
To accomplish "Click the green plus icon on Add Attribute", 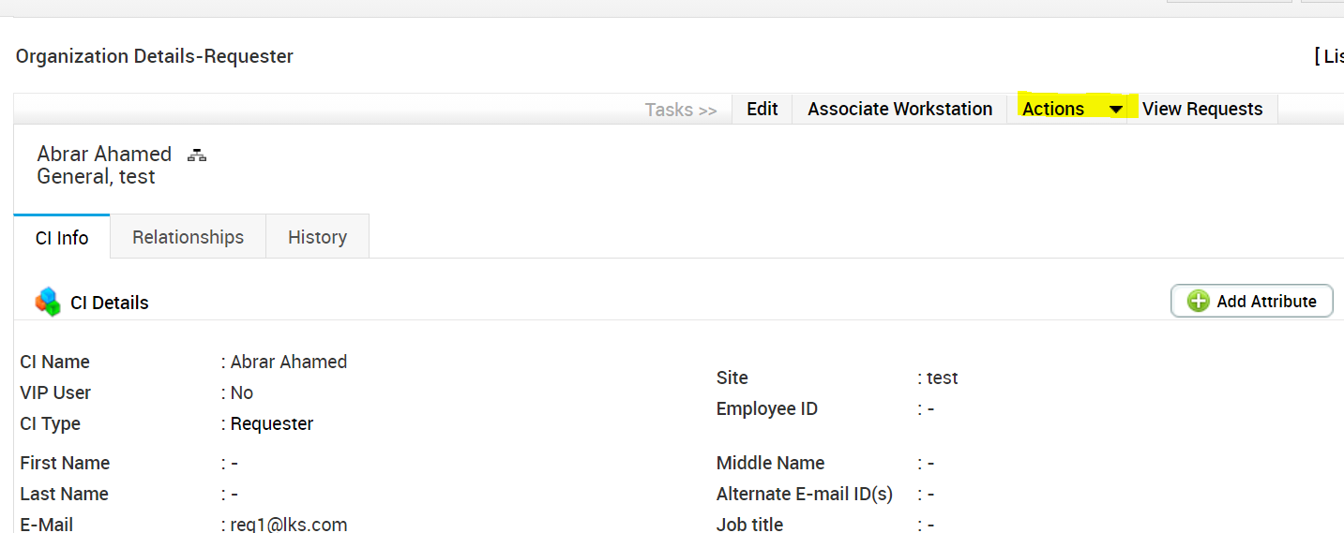I will [x=1198, y=301].
